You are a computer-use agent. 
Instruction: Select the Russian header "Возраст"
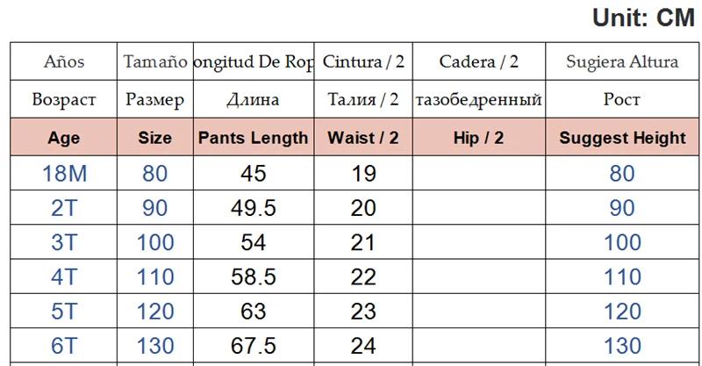point(64,99)
